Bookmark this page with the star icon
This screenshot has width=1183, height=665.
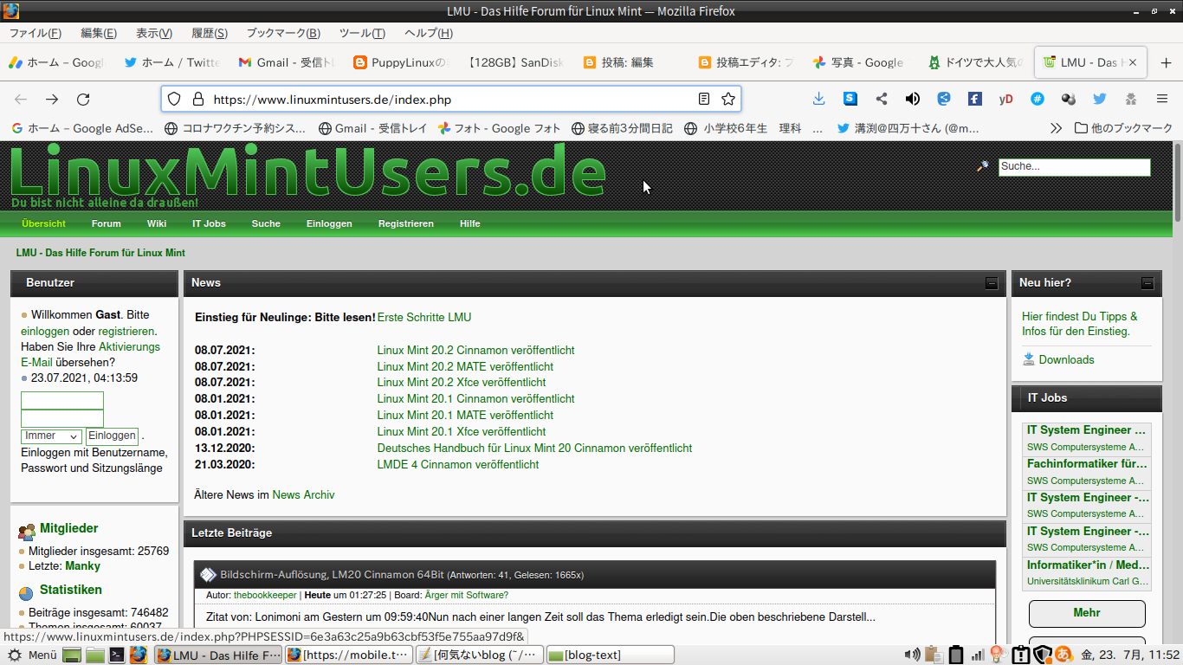coord(728,99)
